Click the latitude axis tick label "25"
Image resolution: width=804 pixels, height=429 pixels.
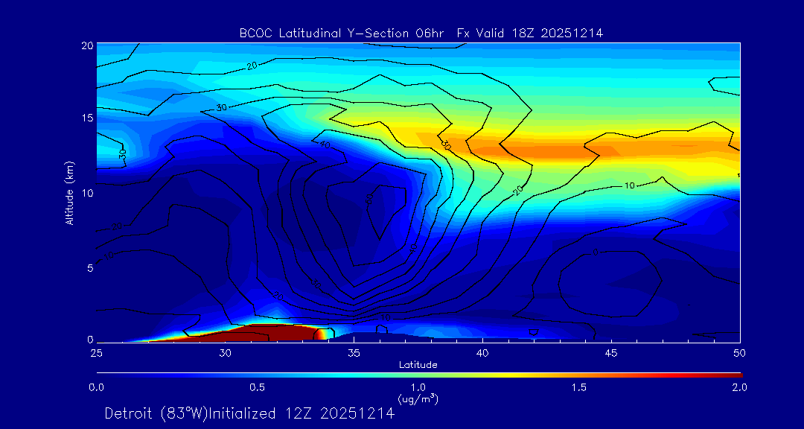click(x=96, y=352)
